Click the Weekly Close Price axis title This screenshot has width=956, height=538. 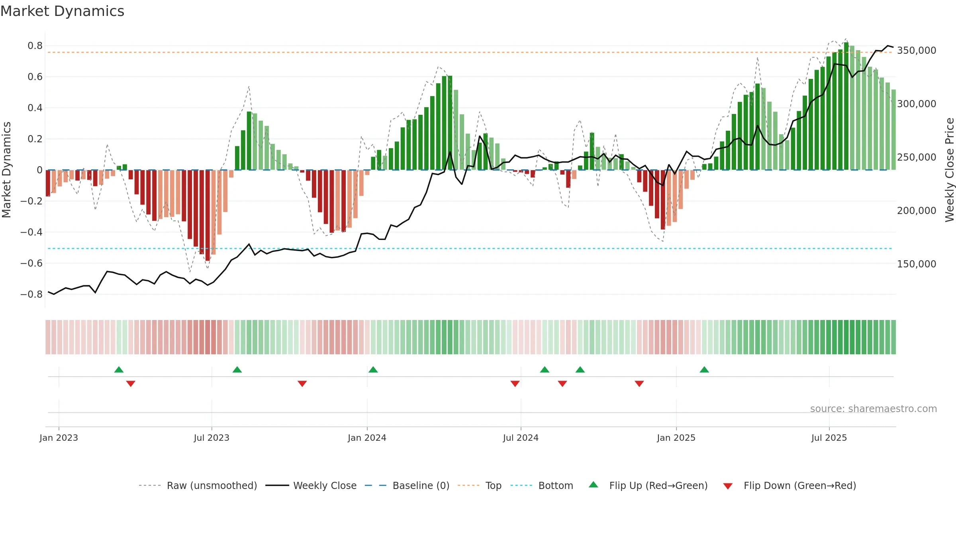[950, 170]
